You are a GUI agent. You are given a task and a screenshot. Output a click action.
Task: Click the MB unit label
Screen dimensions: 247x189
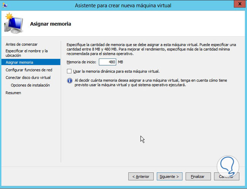(x=120, y=62)
